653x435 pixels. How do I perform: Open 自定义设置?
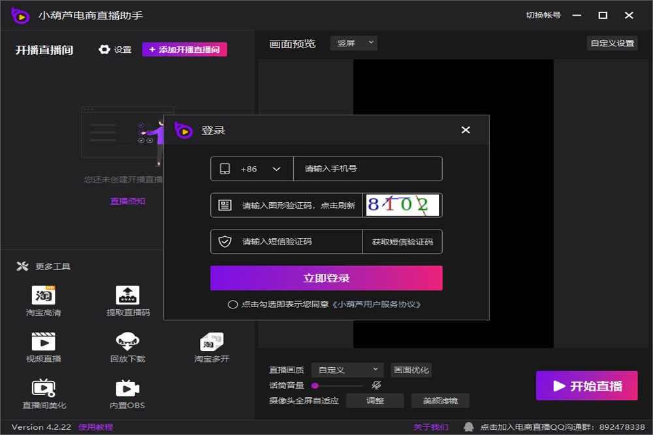(613, 43)
